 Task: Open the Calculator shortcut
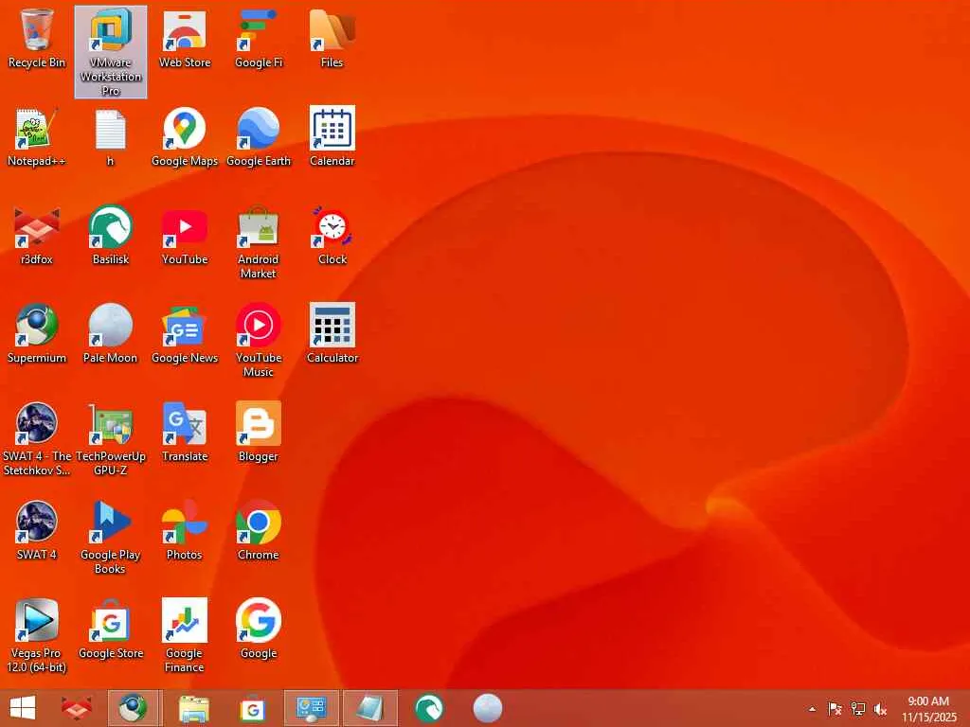pos(332,334)
